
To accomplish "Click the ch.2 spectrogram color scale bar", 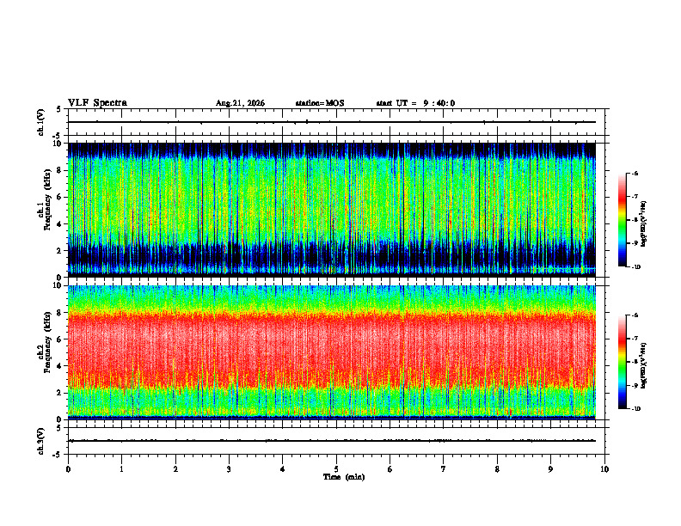I will coord(622,362).
